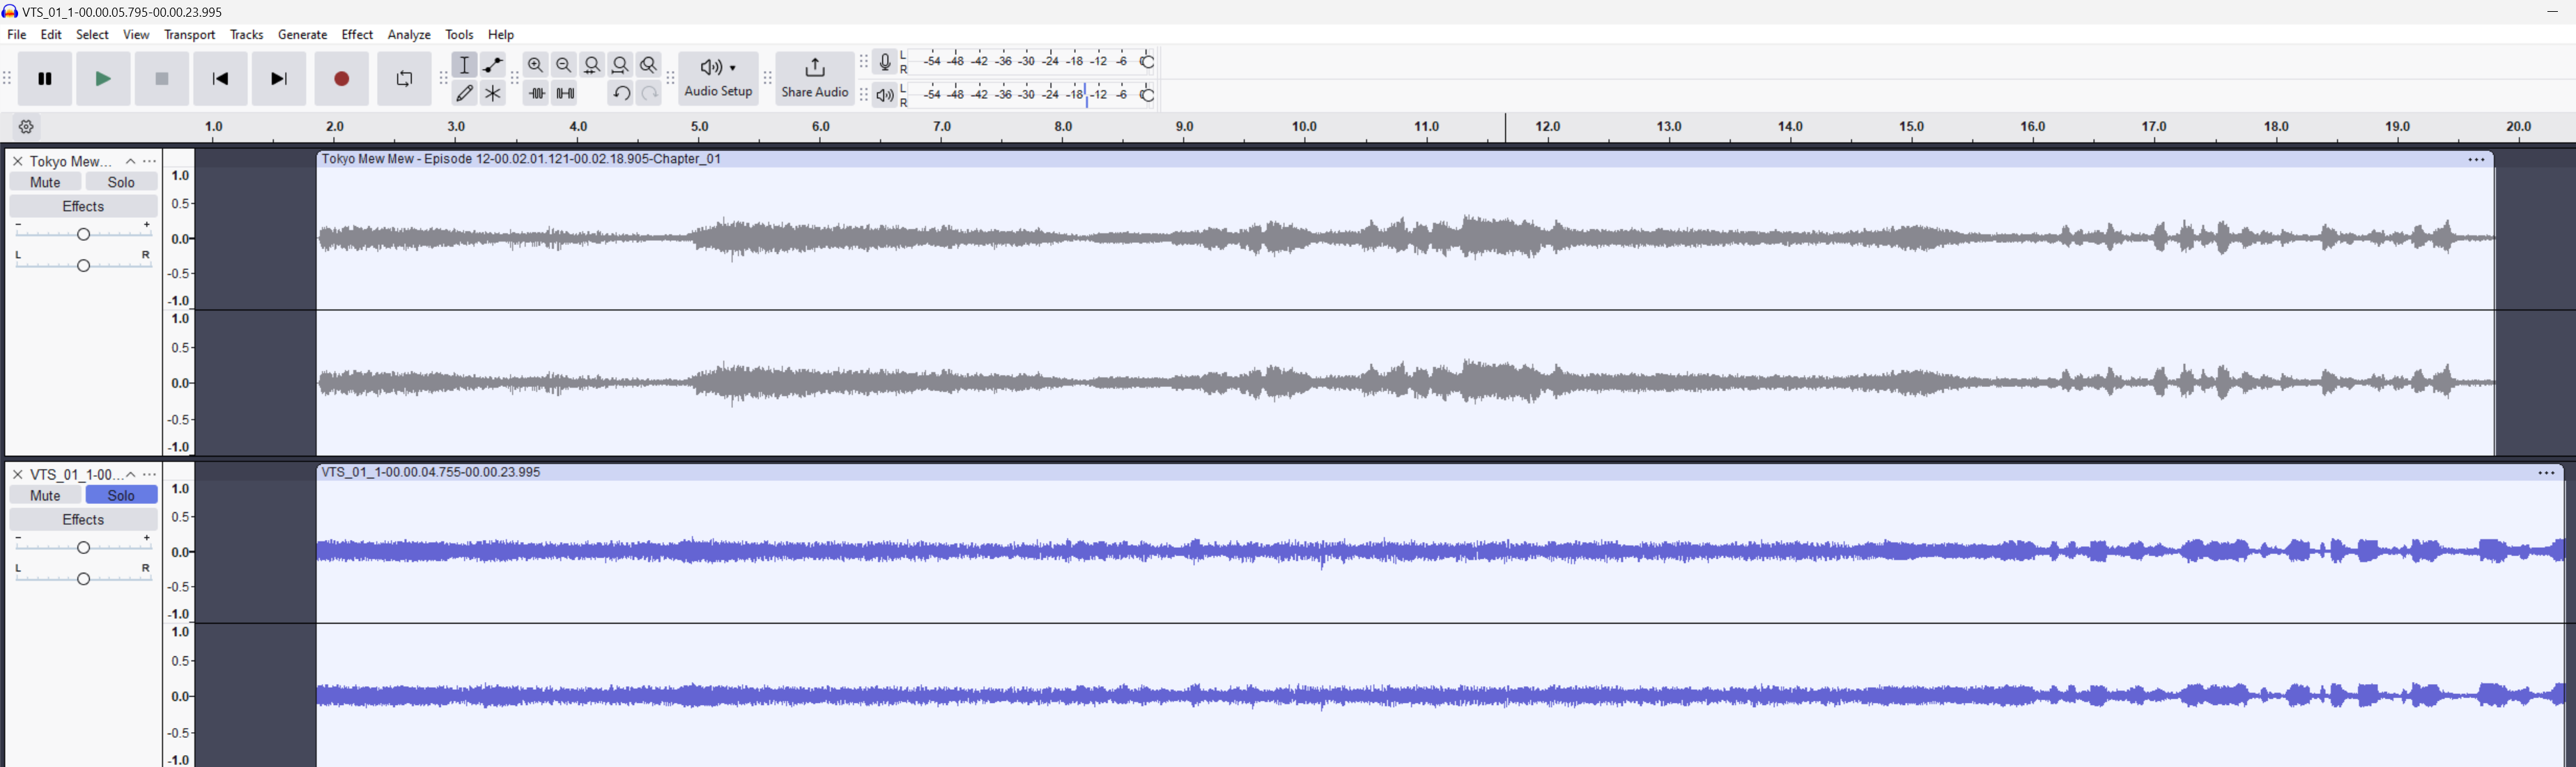
Task: Open VTS_01_1 track options menu
Action: click(x=150, y=475)
